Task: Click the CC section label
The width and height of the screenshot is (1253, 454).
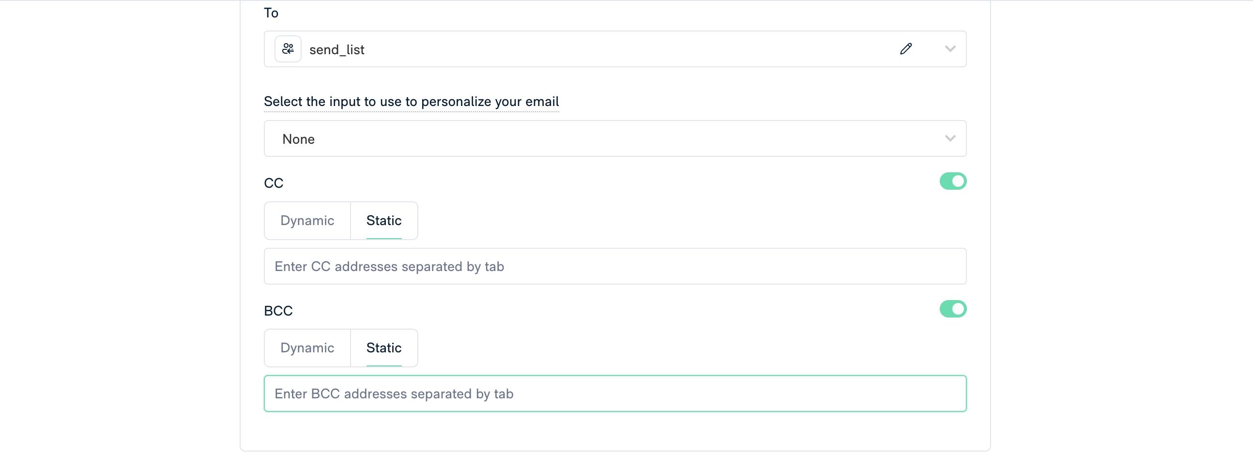Action: point(274,183)
